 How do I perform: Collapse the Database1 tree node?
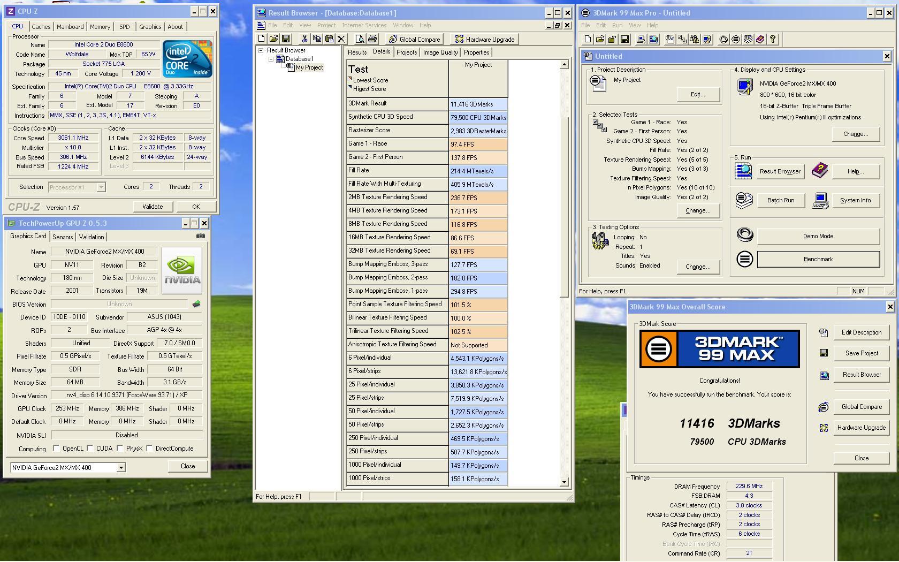coord(271,59)
